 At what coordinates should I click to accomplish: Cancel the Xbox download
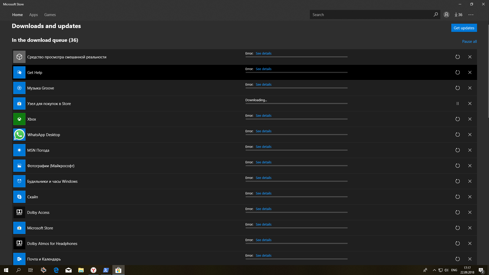[x=470, y=119]
